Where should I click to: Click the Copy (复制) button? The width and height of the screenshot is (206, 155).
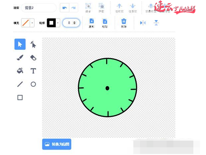tap(92, 23)
